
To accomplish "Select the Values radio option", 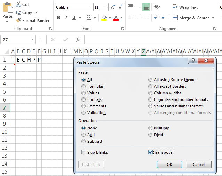I will [84, 93].
